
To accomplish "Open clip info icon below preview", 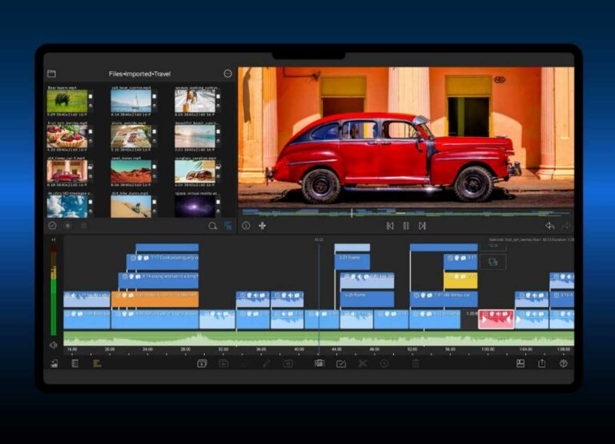I will [246, 226].
